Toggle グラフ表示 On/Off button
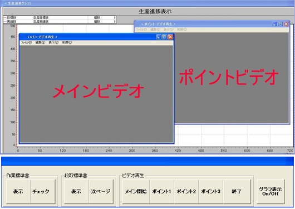295x209 pixels. point(271,192)
